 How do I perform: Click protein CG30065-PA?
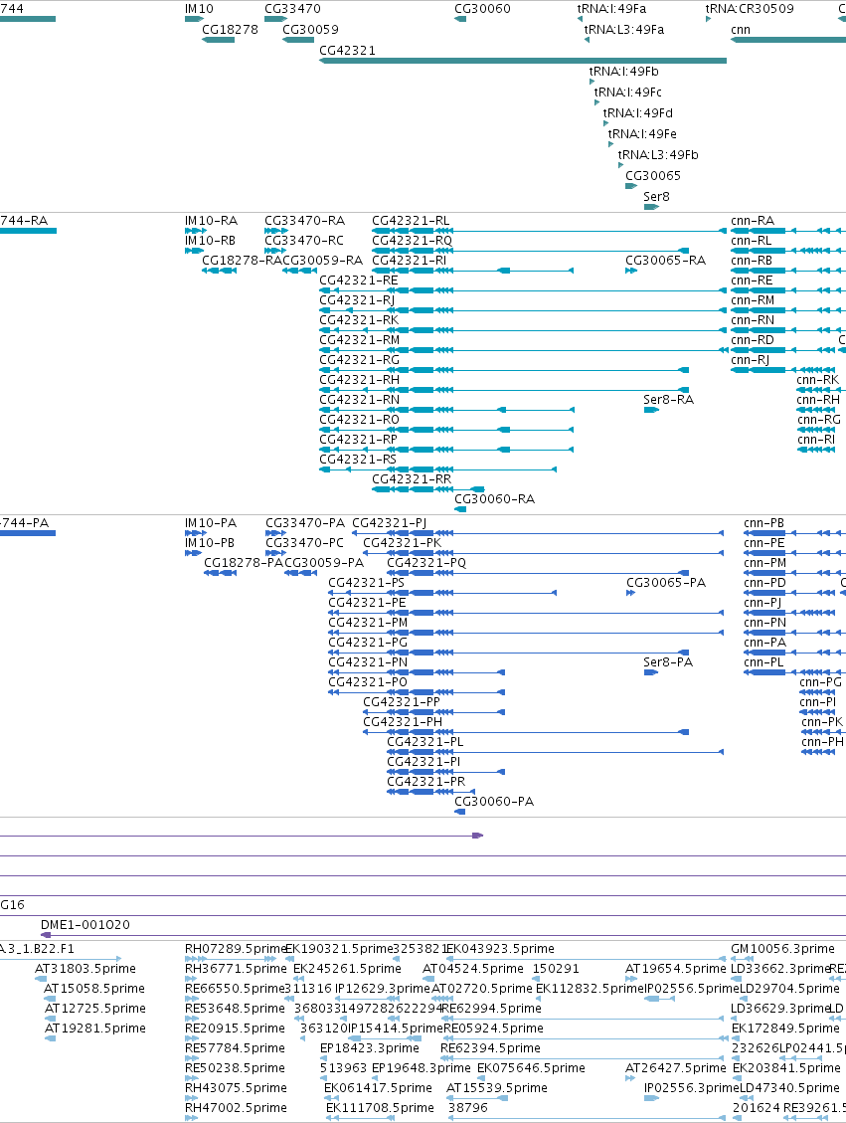[666, 582]
